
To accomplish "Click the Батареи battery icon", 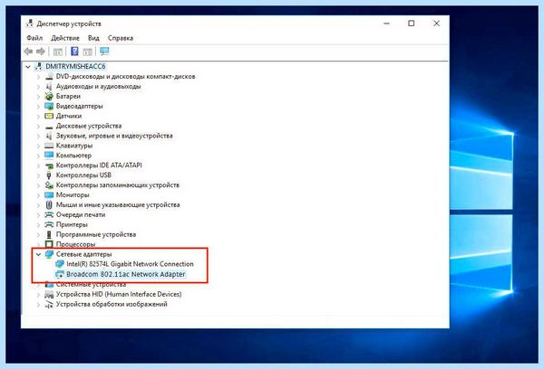I will click(x=49, y=96).
